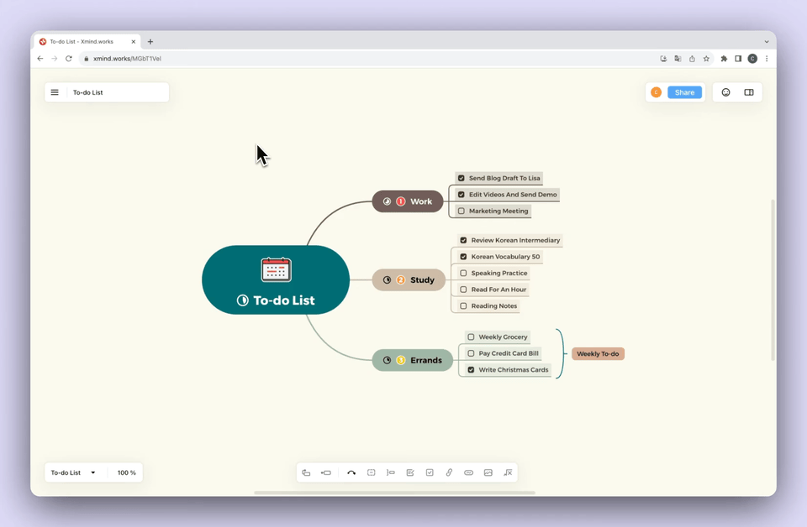The image size is (807, 527).
Task: Uncheck Korean Vocabulary 50 checkbox
Action: 463,257
